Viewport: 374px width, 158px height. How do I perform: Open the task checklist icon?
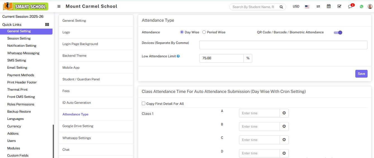coord(339,6)
